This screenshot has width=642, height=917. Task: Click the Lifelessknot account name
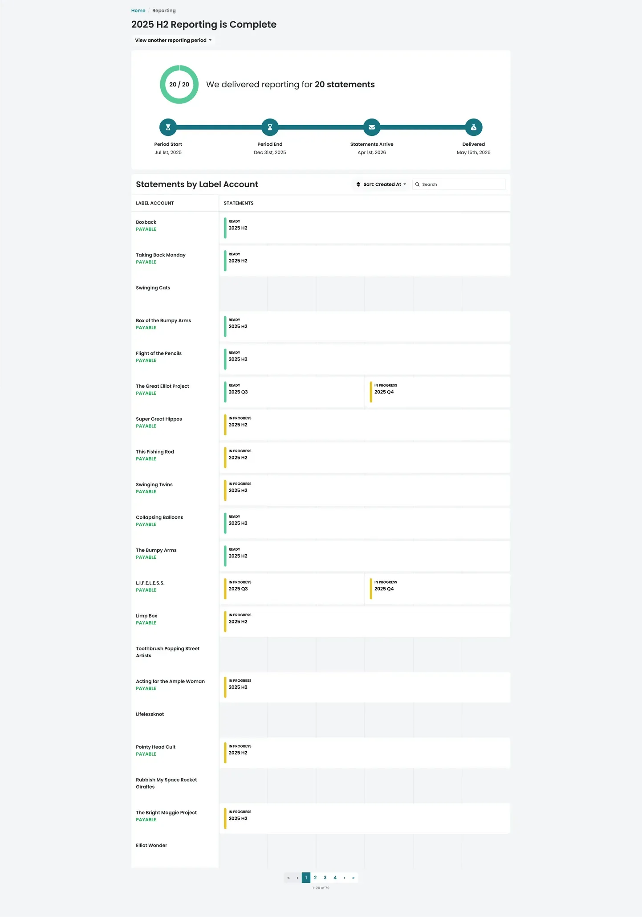[x=150, y=714]
